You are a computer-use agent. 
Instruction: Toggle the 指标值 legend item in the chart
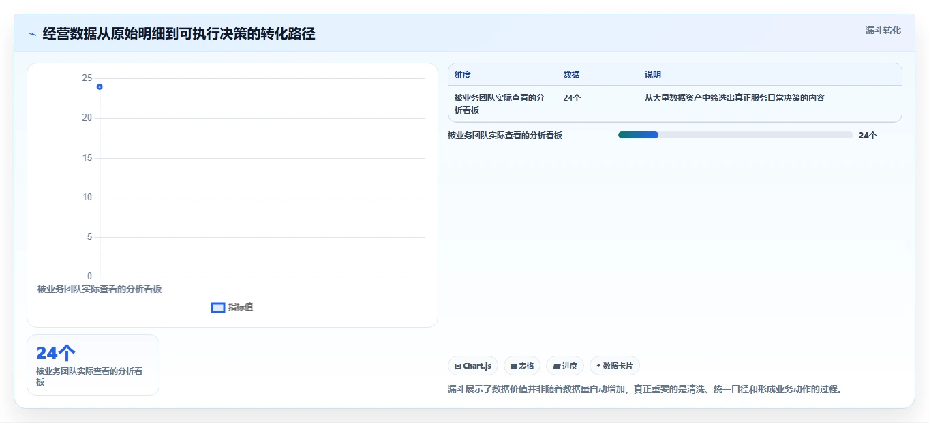tap(232, 307)
